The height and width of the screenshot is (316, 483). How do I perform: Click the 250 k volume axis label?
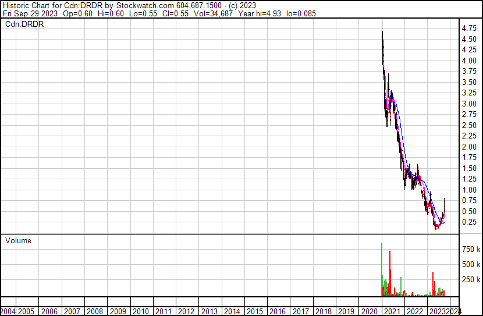click(471, 279)
